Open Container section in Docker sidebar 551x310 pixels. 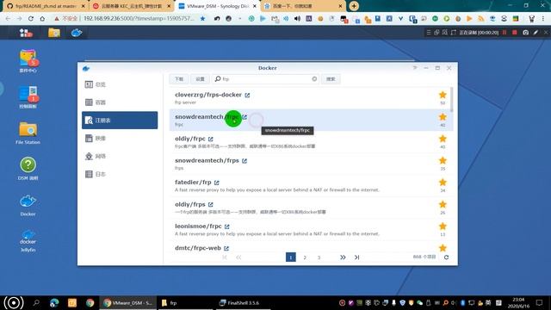click(x=120, y=102)
